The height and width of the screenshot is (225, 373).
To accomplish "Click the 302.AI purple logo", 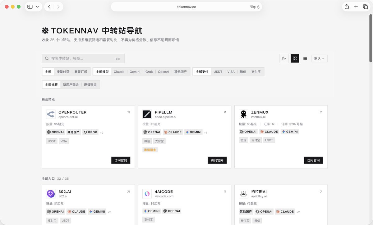I will 51,194.
